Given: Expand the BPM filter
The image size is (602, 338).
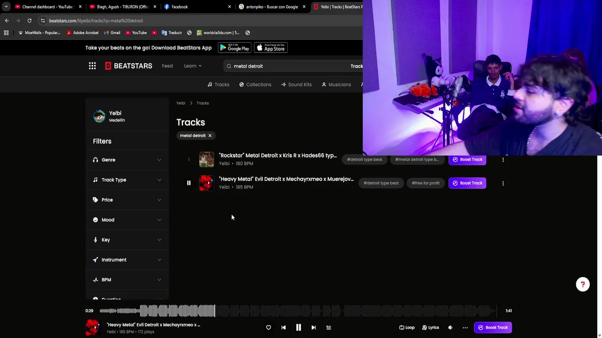Looking at the screenshot, I should (127, 280).
